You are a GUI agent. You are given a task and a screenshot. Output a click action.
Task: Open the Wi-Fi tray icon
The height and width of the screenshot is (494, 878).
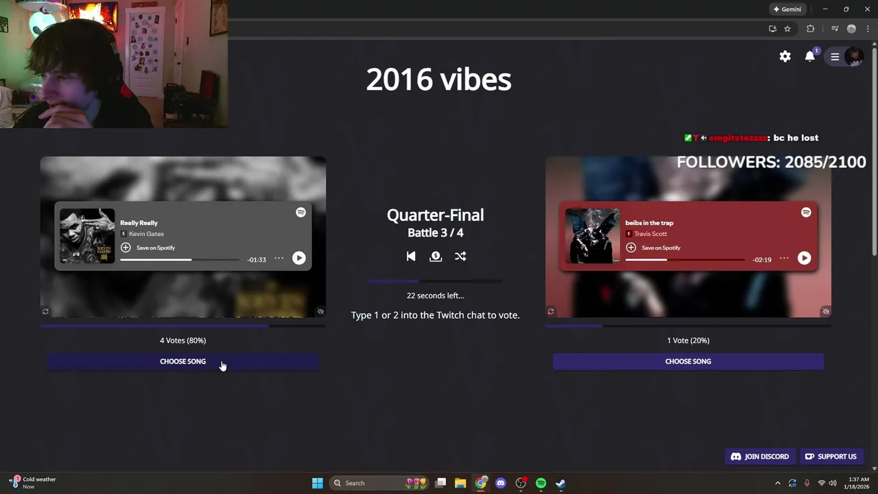pyautogui.click(x=821, y=483)
